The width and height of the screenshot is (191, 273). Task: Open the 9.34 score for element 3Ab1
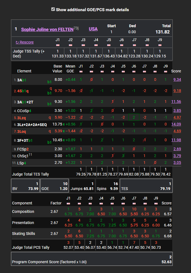[x=177, y=79]
